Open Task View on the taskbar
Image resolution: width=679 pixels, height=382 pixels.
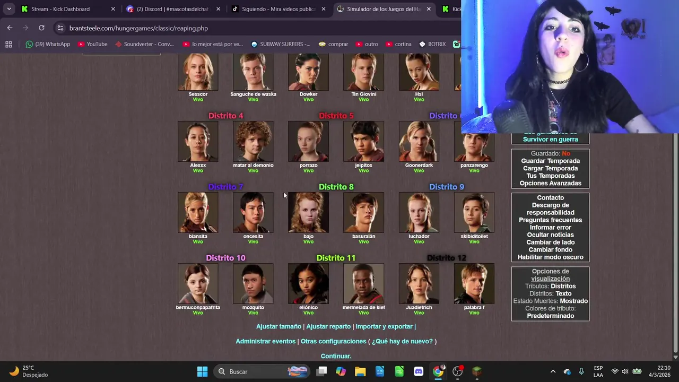[321, 371]
